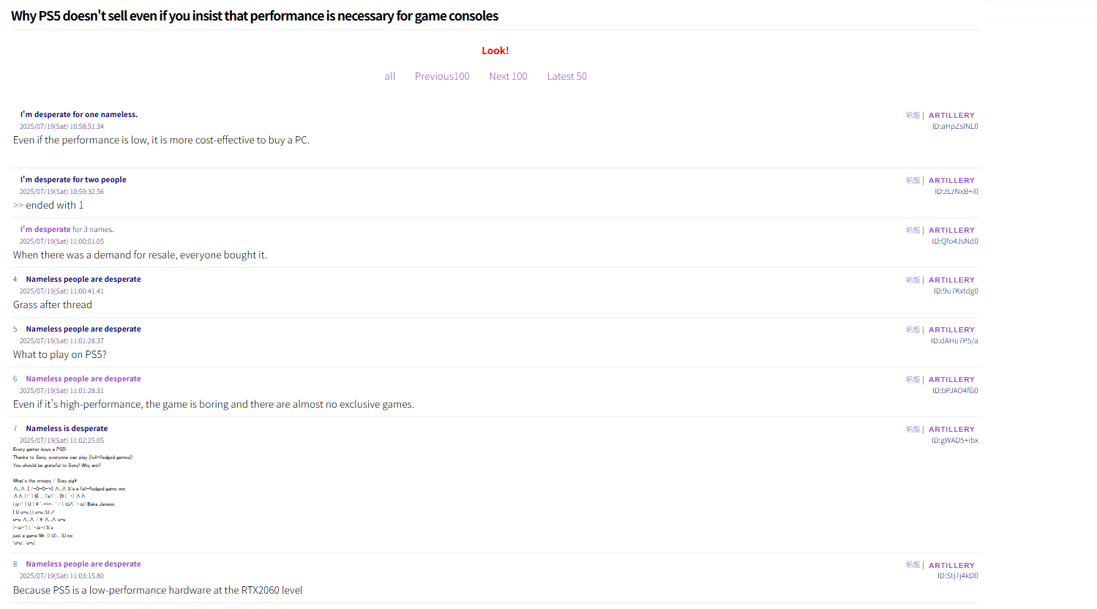Open ARTILLERY link beside ID:9u7Kxtdg0
Screen dimensions: 1097x609
[x=951, y=280]
